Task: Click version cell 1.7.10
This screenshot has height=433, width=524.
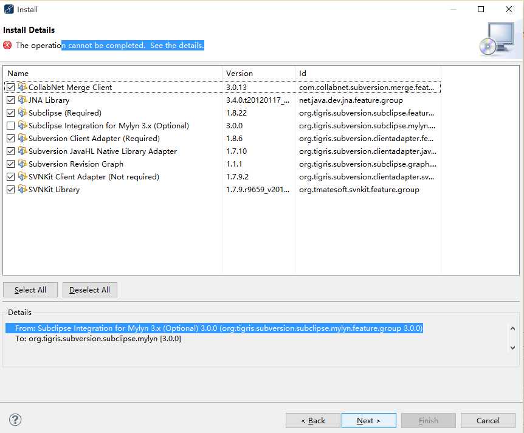Action: (x=236, y=151)
